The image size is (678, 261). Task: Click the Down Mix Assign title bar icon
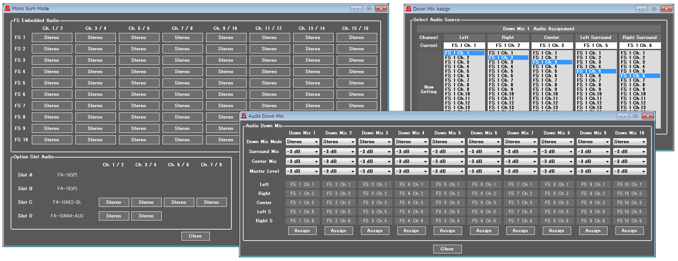tap(408, 9)
